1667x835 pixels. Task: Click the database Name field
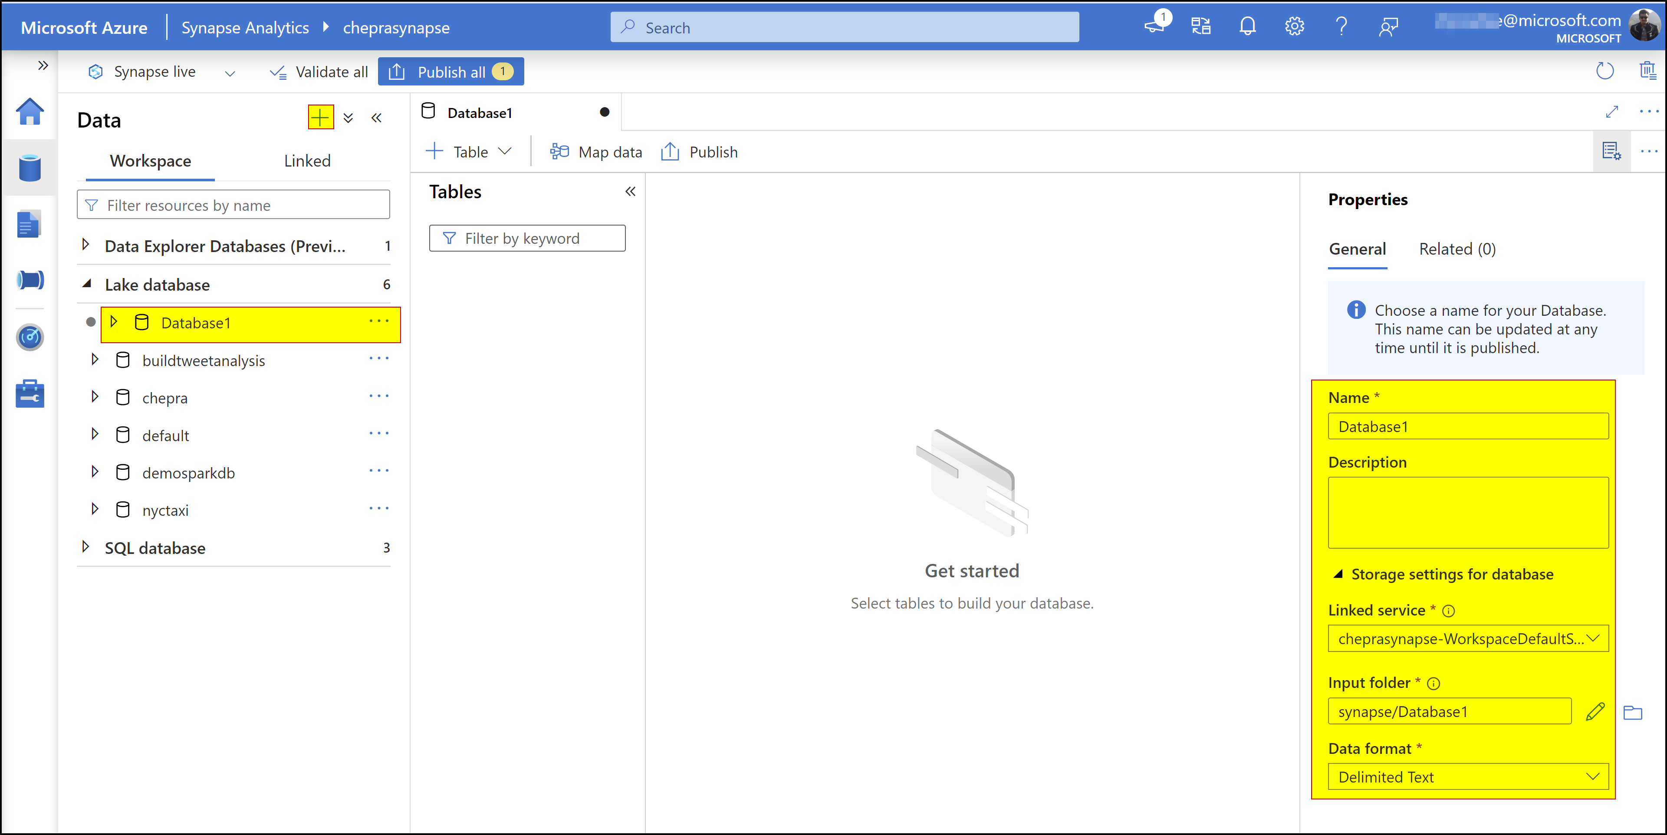1468,426
